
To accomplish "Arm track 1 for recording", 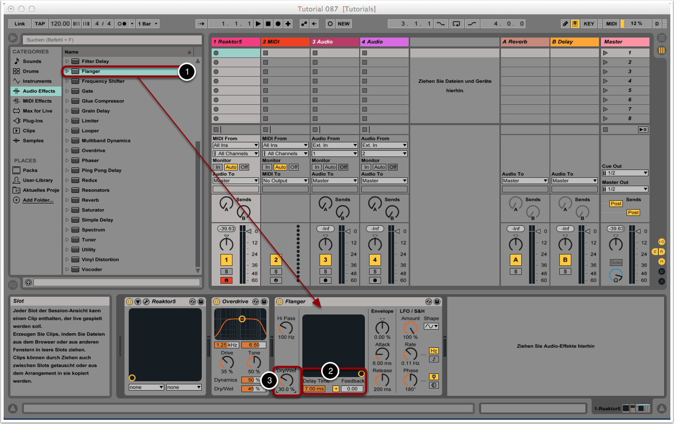I will (226, 280).
